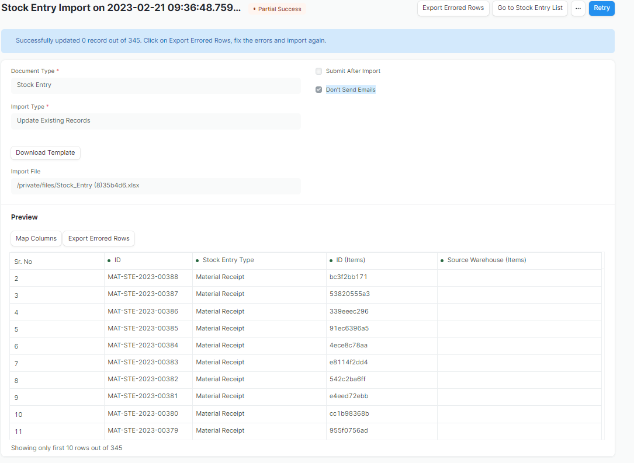Select the MAT-STE-2023-00388 row cell

coord(143,277)
